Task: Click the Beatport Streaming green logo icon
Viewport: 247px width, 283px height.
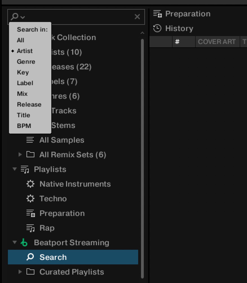Action: [25, 242]
